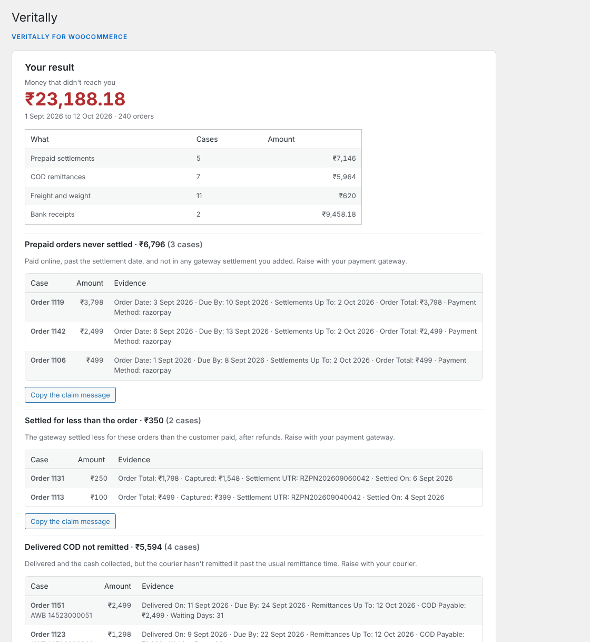Click the Veritally page title
Image resolution: width=590 pixels, height=642 pixels.
coord(35,17)
